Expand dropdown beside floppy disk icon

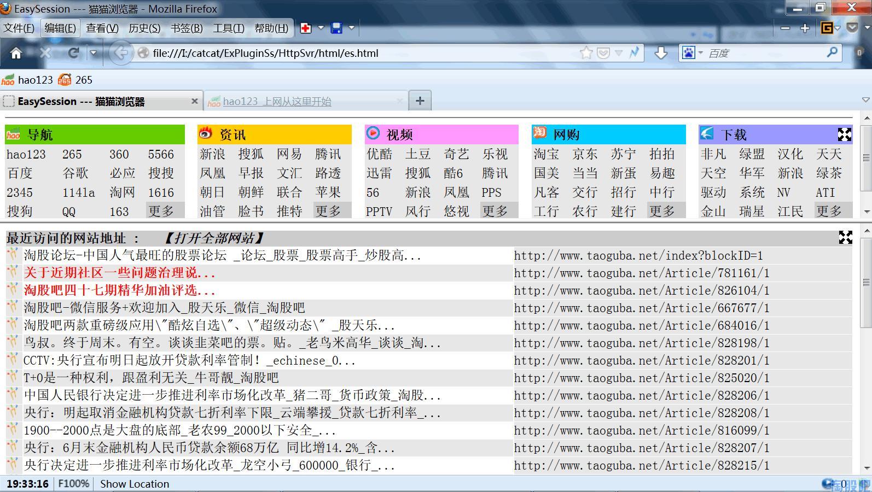click(x=352, y=27)
